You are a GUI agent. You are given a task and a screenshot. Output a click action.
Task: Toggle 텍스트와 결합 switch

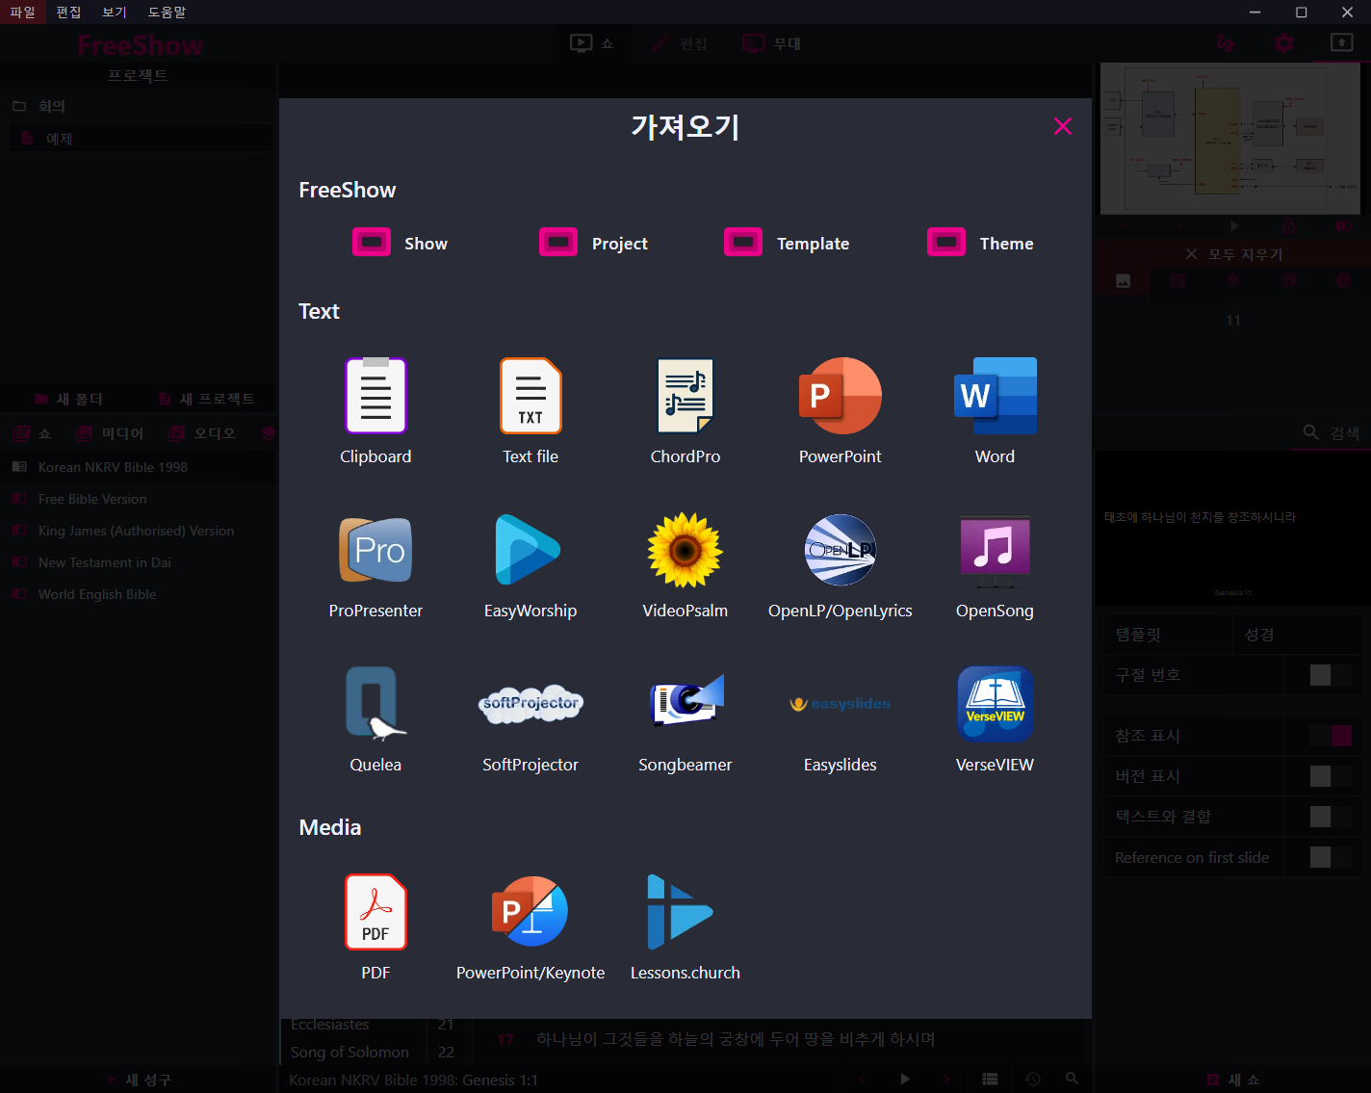tap(1331, 817)
